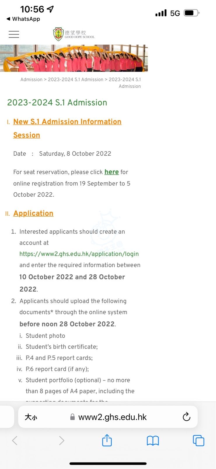
Task: Open the https://www2.ghs.edu.hk/application/login link
Action: pyautogui.click(x=79, y=254)
